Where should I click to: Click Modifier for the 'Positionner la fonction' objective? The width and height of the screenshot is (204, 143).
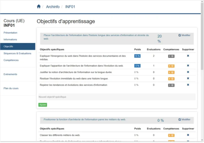tap(184, 119)
